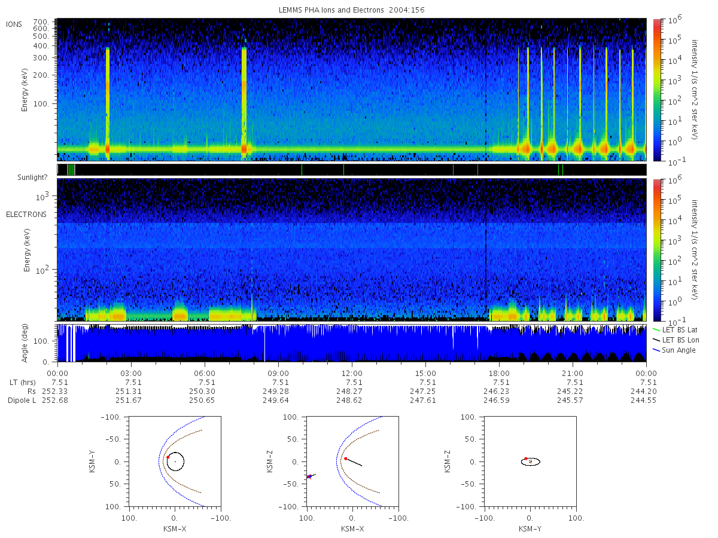Click the Angle (deg) axis label

pyautogui.click(x=28, y=343)
